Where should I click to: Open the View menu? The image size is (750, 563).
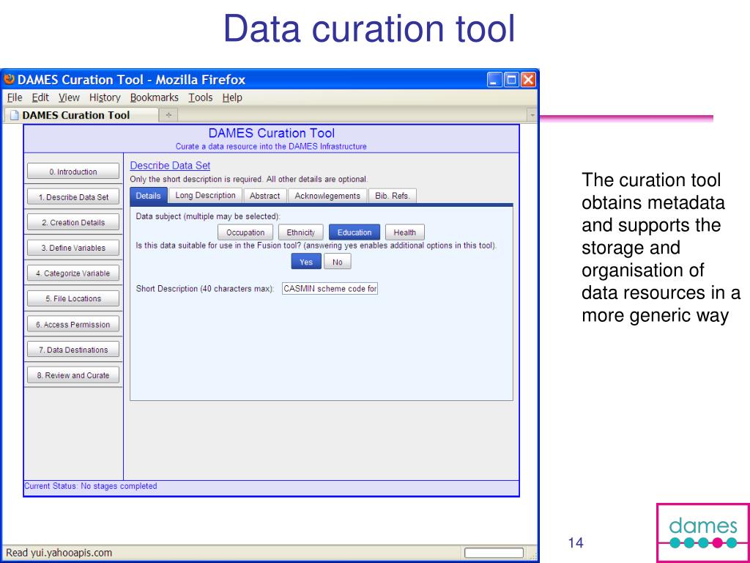[69, 97]
